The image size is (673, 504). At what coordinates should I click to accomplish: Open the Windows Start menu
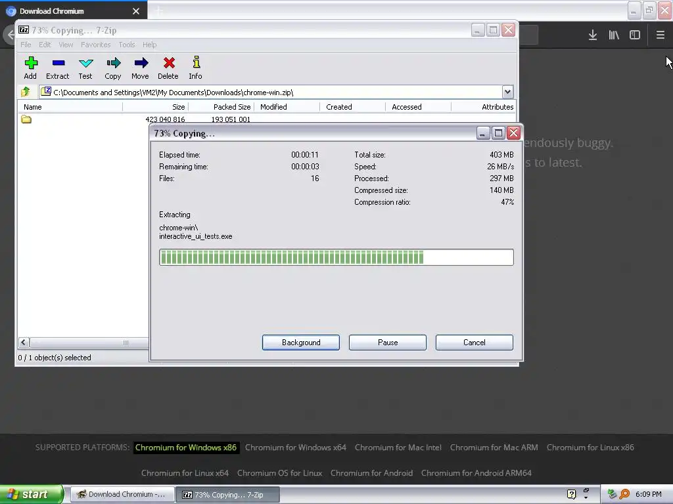32,494
